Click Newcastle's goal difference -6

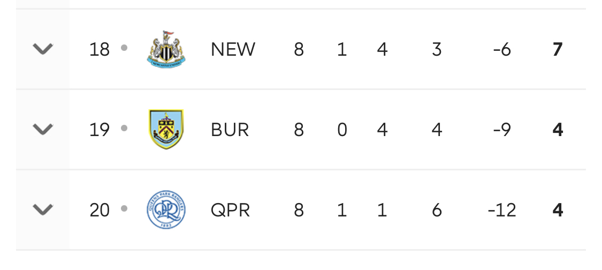502,50
